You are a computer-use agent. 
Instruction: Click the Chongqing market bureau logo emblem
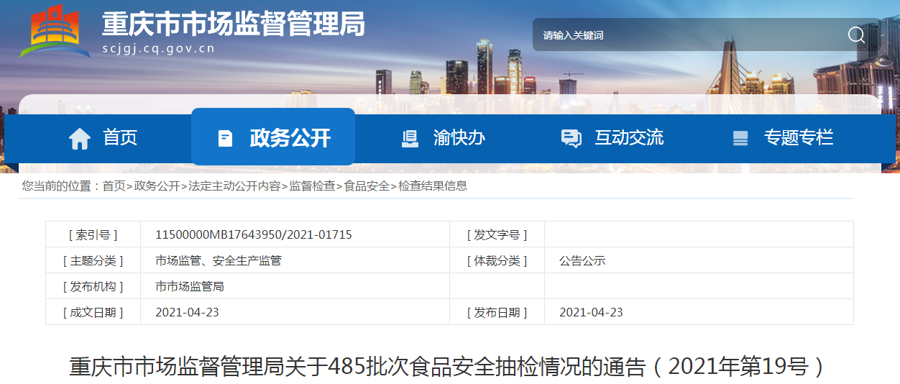click(x=55, y=32)
